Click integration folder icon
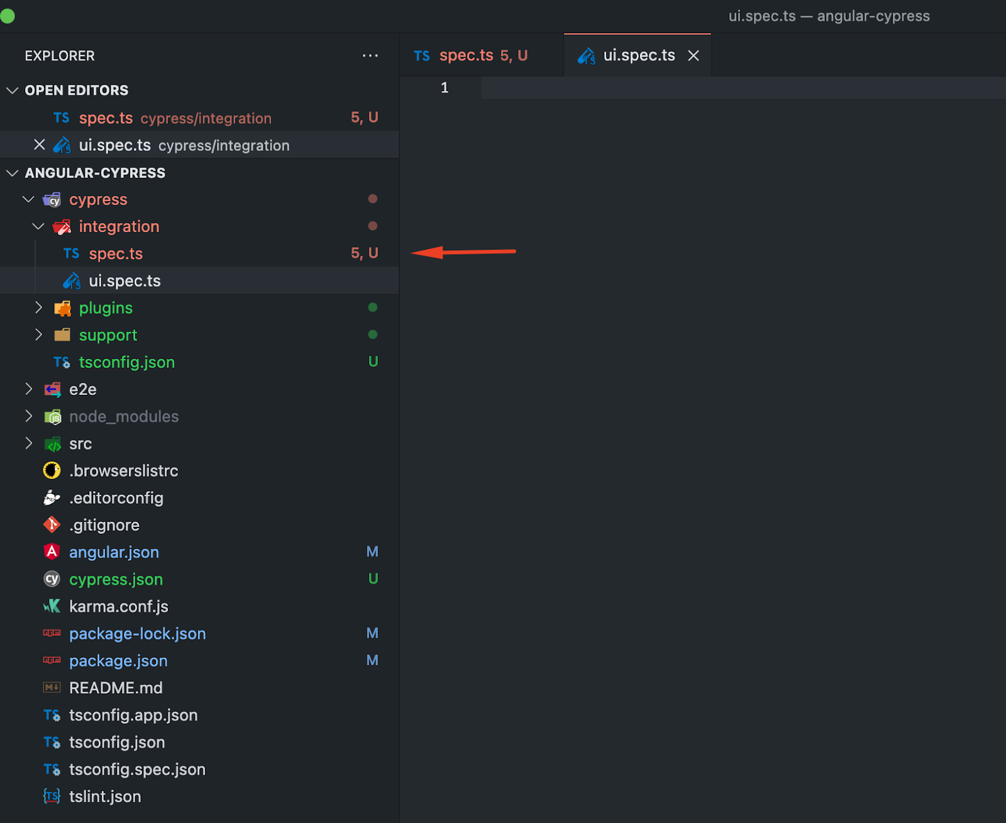Image resolution: width=1006 pixels, height=823 pixels. click(62, 226)
